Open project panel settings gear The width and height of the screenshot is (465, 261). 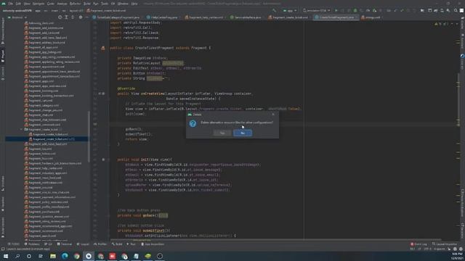pos(81,17)
